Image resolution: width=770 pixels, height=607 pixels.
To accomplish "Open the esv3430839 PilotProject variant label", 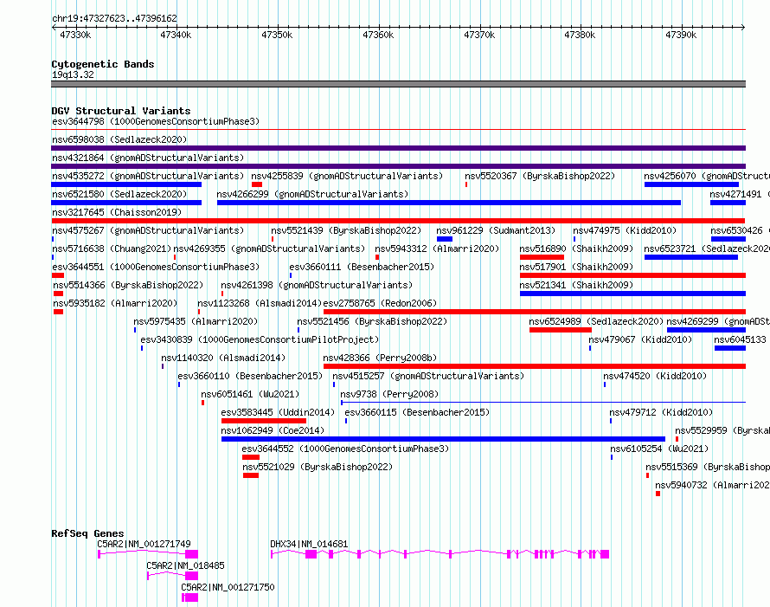I will (x=260, y=339).
